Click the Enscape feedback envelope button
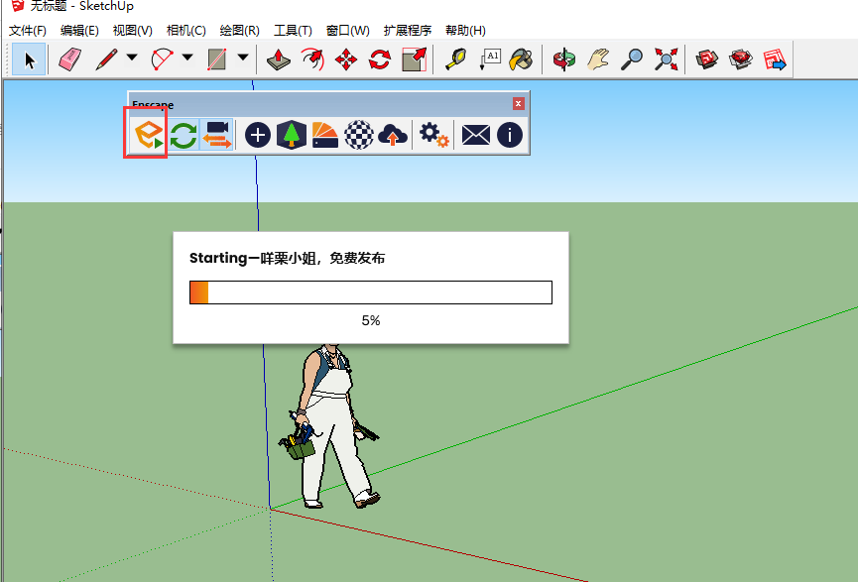The width and height of the screenshot is (858, 582). tap(474, 135)
